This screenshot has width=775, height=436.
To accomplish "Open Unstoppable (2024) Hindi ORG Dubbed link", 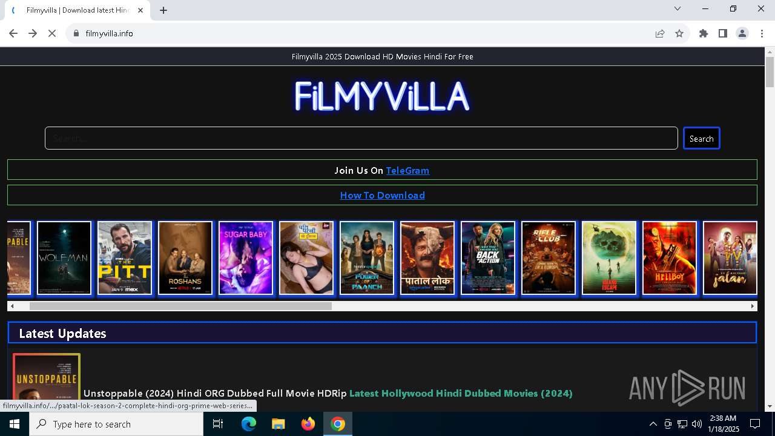I will click(x=215, y=394).
